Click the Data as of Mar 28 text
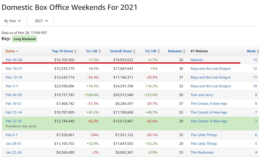The image size is (259, 157). pos(24,33)
